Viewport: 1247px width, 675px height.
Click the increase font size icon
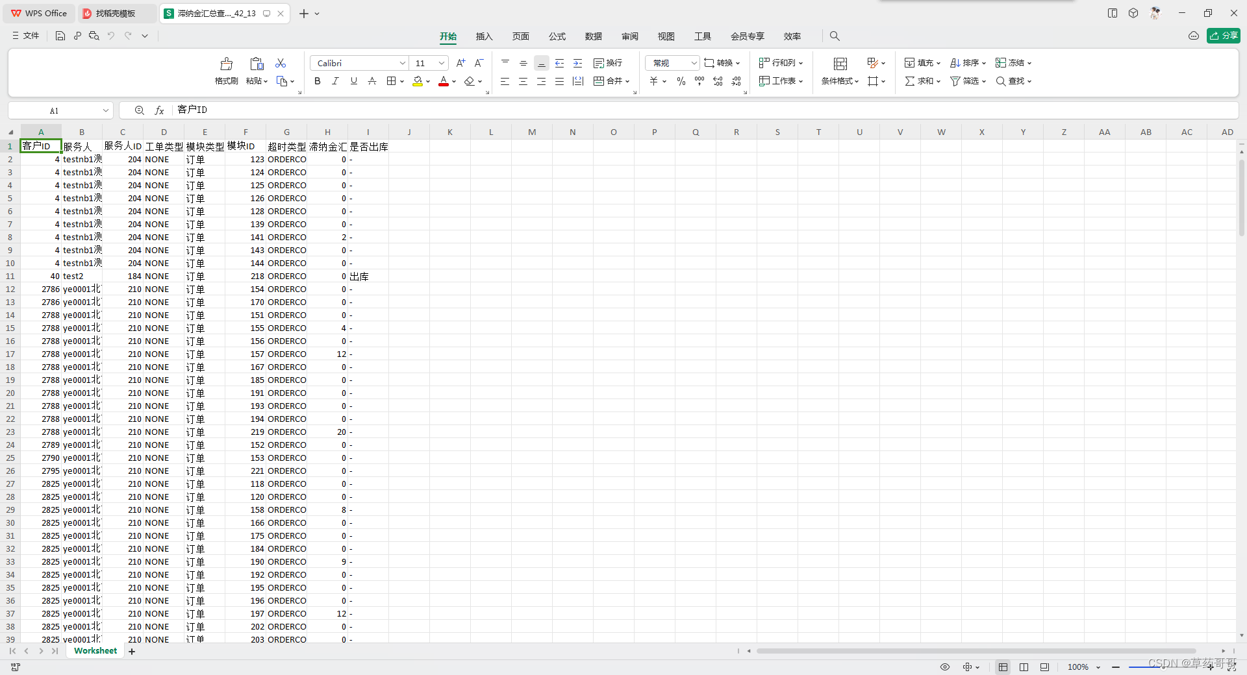(x=460, y=63)
